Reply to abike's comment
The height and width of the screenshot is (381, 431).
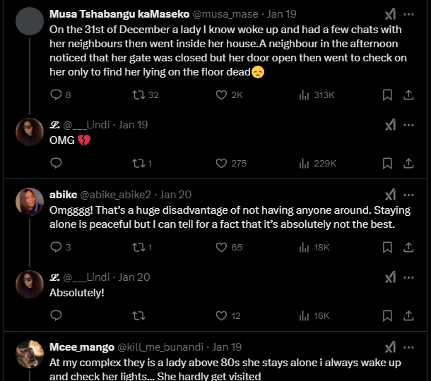coord(57,247)
